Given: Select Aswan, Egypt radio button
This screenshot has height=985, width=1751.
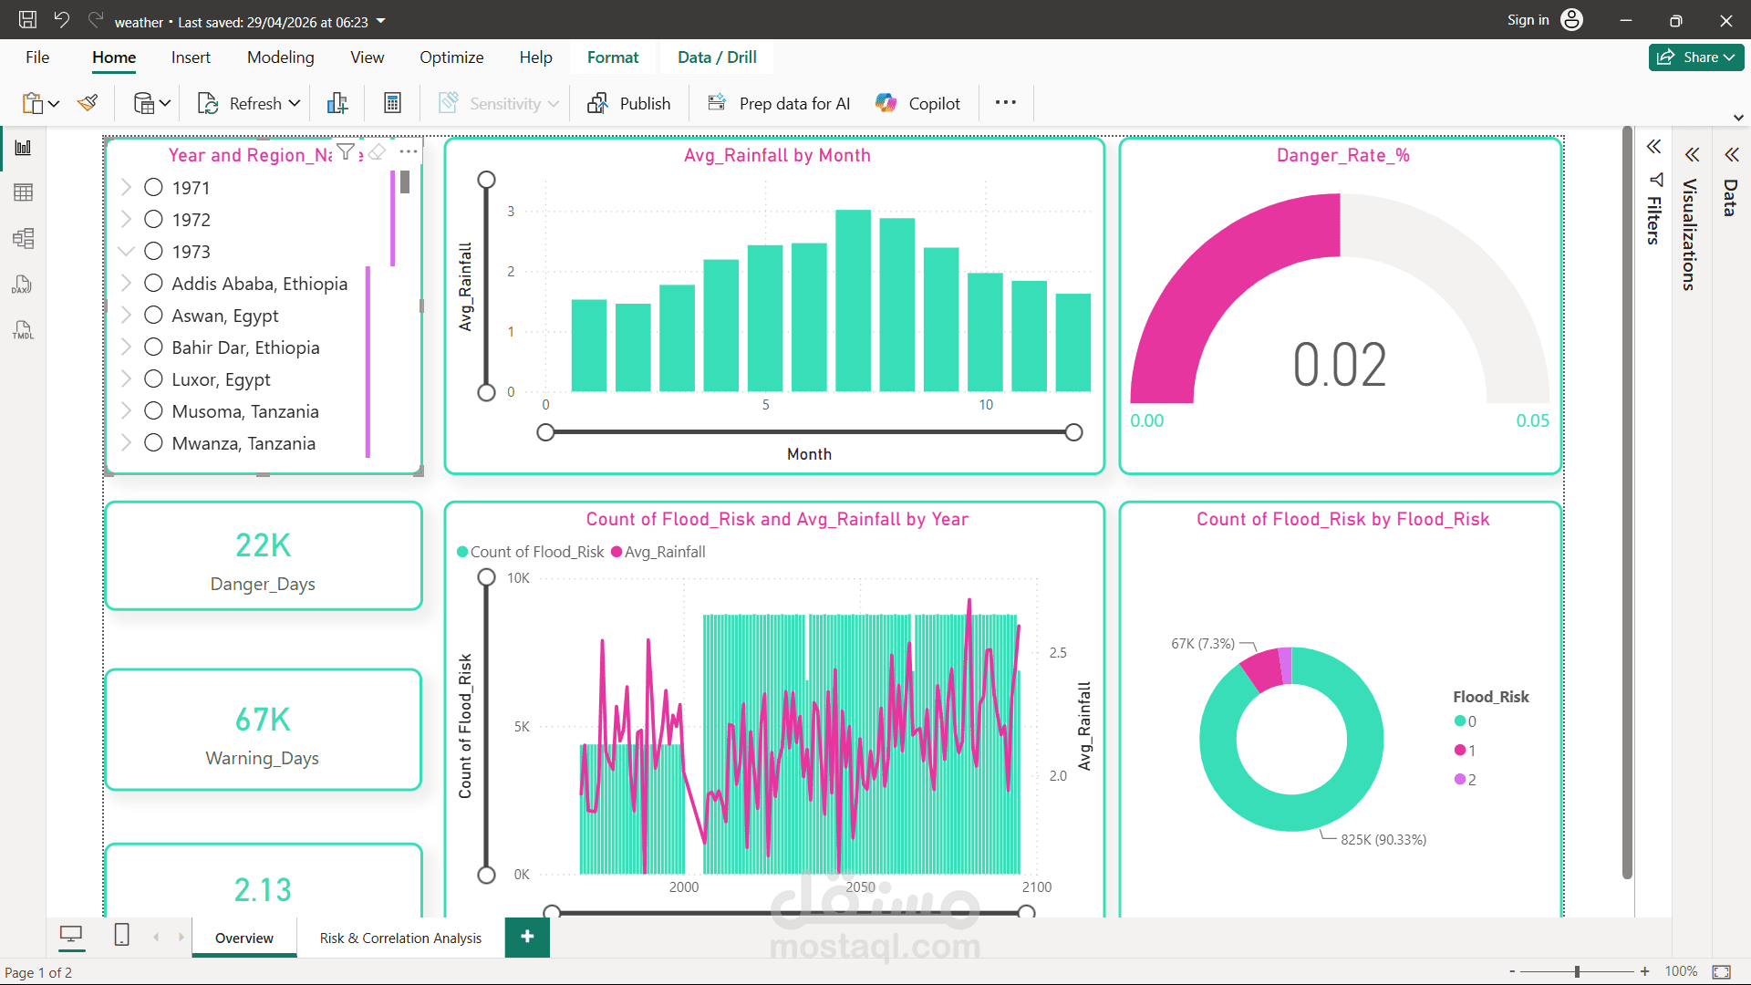Looking at the screenshot, I should (153, 315).
